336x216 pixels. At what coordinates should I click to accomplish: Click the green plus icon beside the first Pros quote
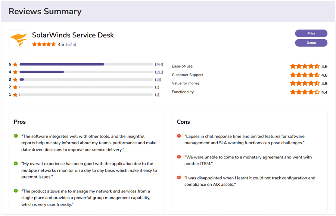coord(15,136)
